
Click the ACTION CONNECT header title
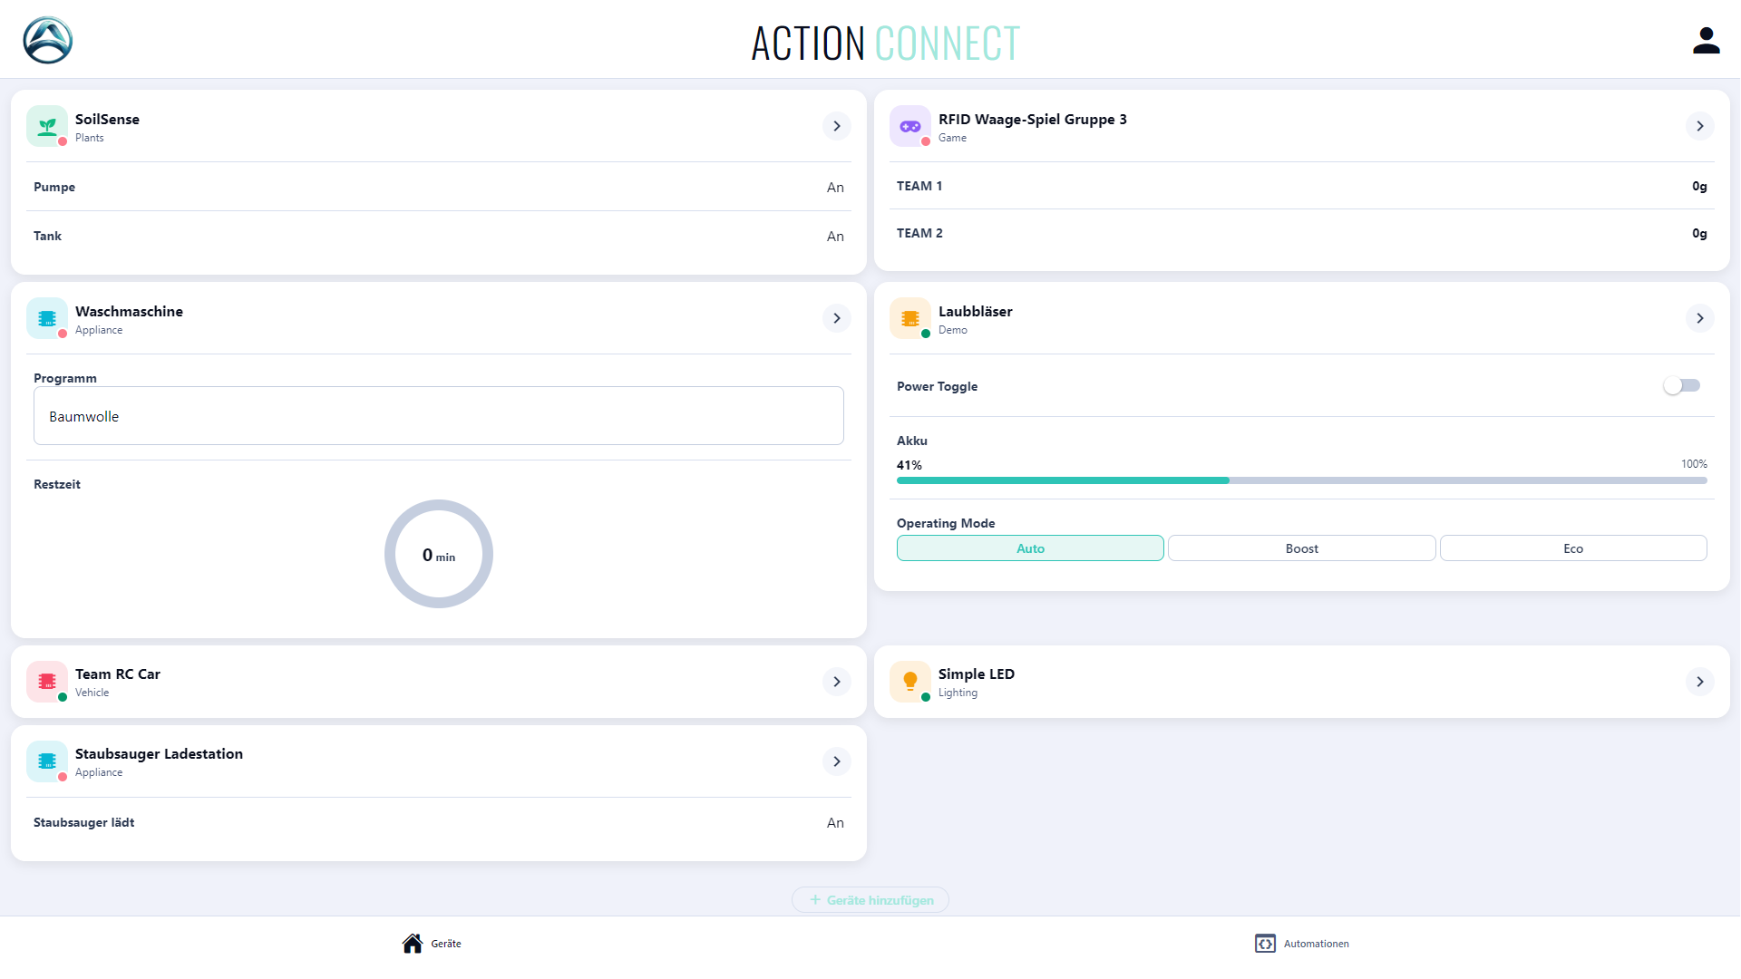pos(886,43)
